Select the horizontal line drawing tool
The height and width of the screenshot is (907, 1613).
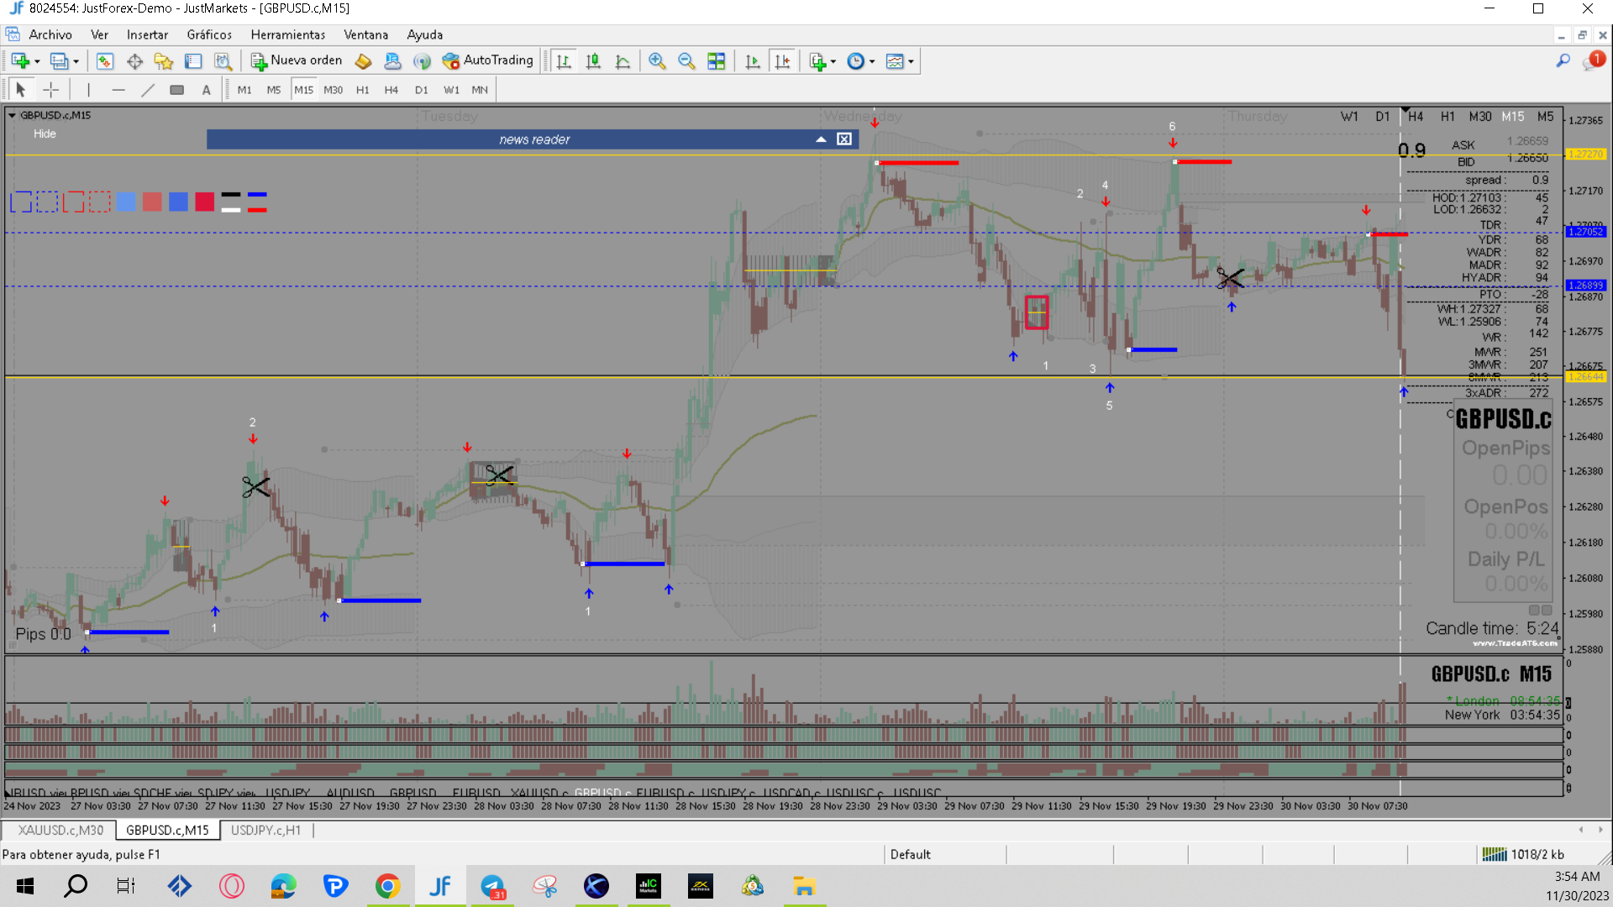pyautogui.click(x=118, y=90)
